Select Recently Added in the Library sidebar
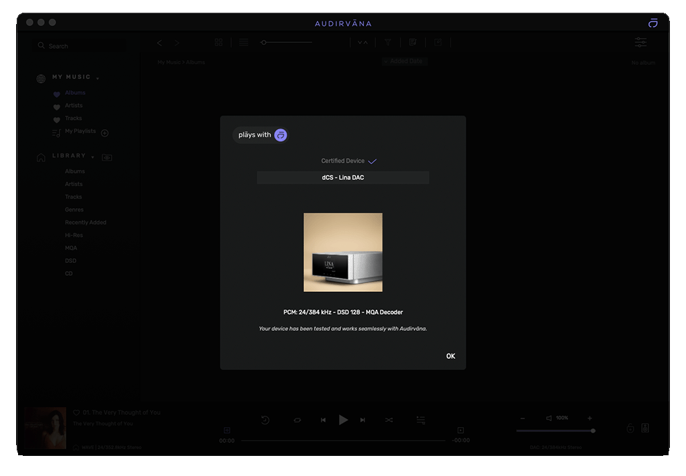 86,222
